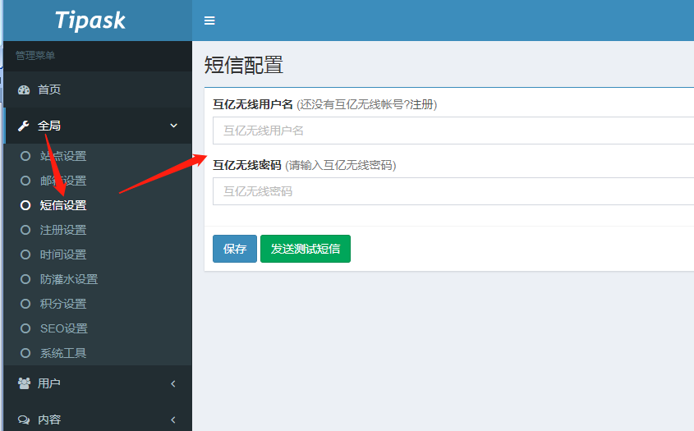Focus the 互亿无线用户名 input field
The width and height of the screenshot is (694, 431).
pos(452,131)
